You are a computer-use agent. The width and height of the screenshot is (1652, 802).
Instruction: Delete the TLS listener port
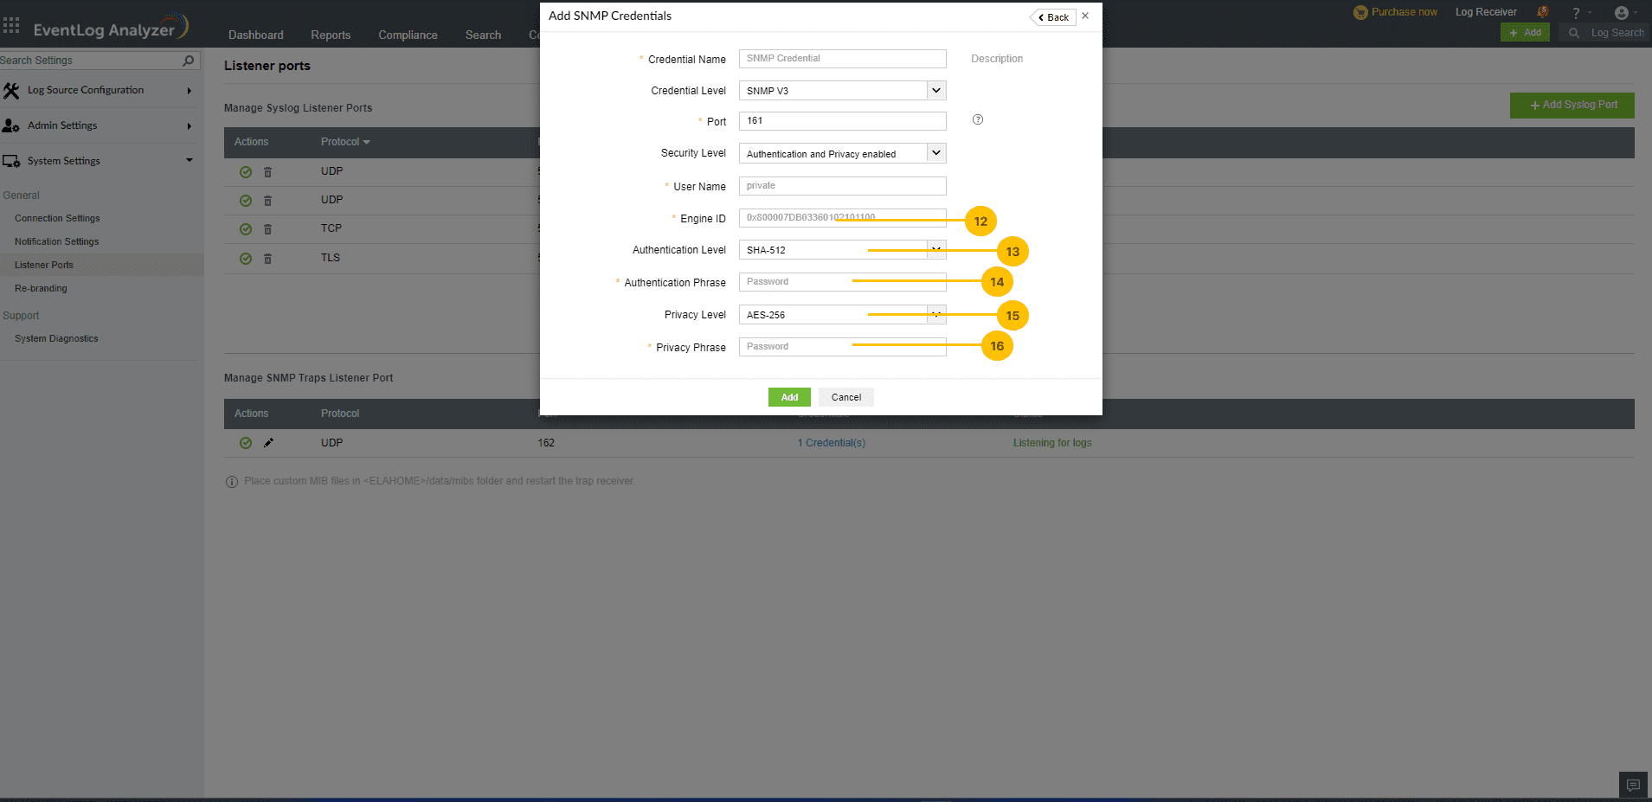pyautogui.click(x=268, y=258)
